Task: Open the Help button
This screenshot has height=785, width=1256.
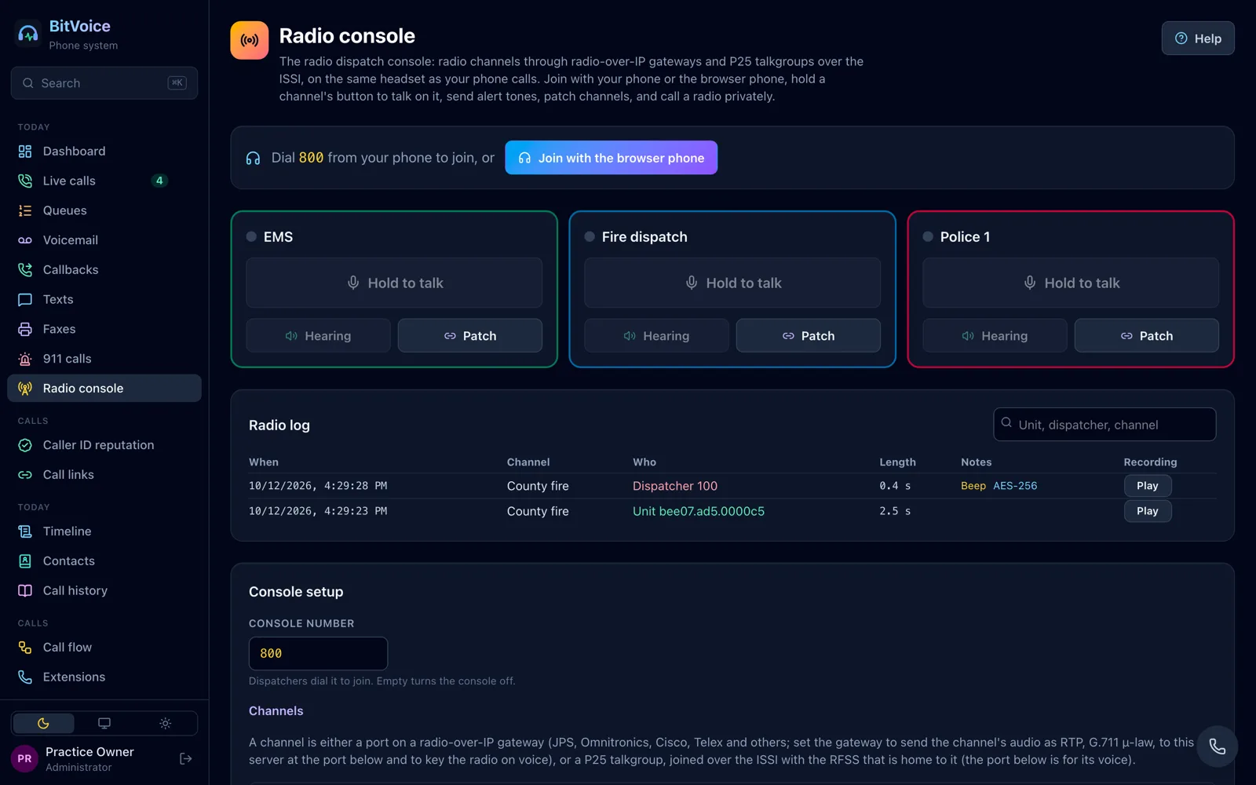Action: (x=1198, y=38)
